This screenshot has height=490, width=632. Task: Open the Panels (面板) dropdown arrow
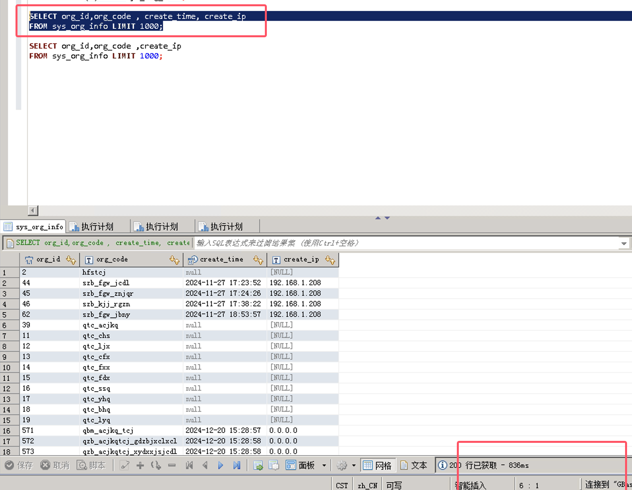coord(324,466)
